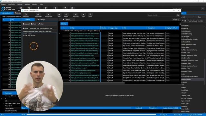Open the Project menu
Image resolution: width=206 pixels, height=116 pixels.
pyautogui.click(x=4, y=4)
